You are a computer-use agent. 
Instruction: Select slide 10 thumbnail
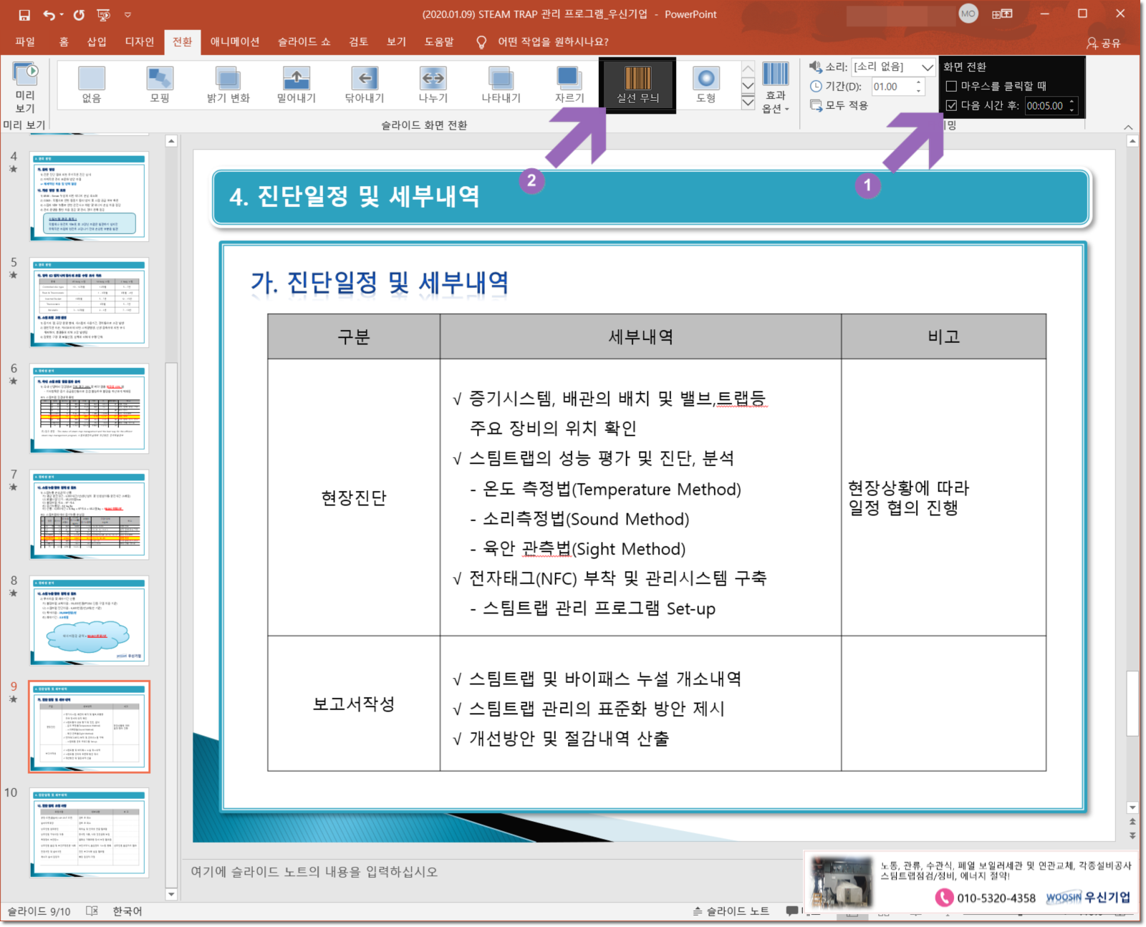point(89,833)
